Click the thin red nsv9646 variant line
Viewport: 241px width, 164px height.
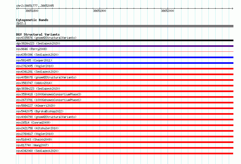[x=125, y=52]
